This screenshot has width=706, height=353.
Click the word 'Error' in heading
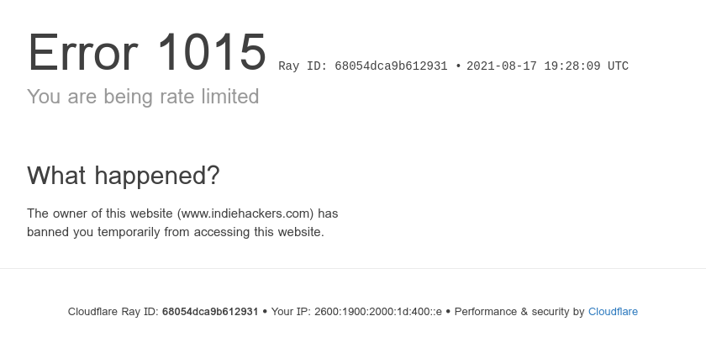click(x=83, y=52)
